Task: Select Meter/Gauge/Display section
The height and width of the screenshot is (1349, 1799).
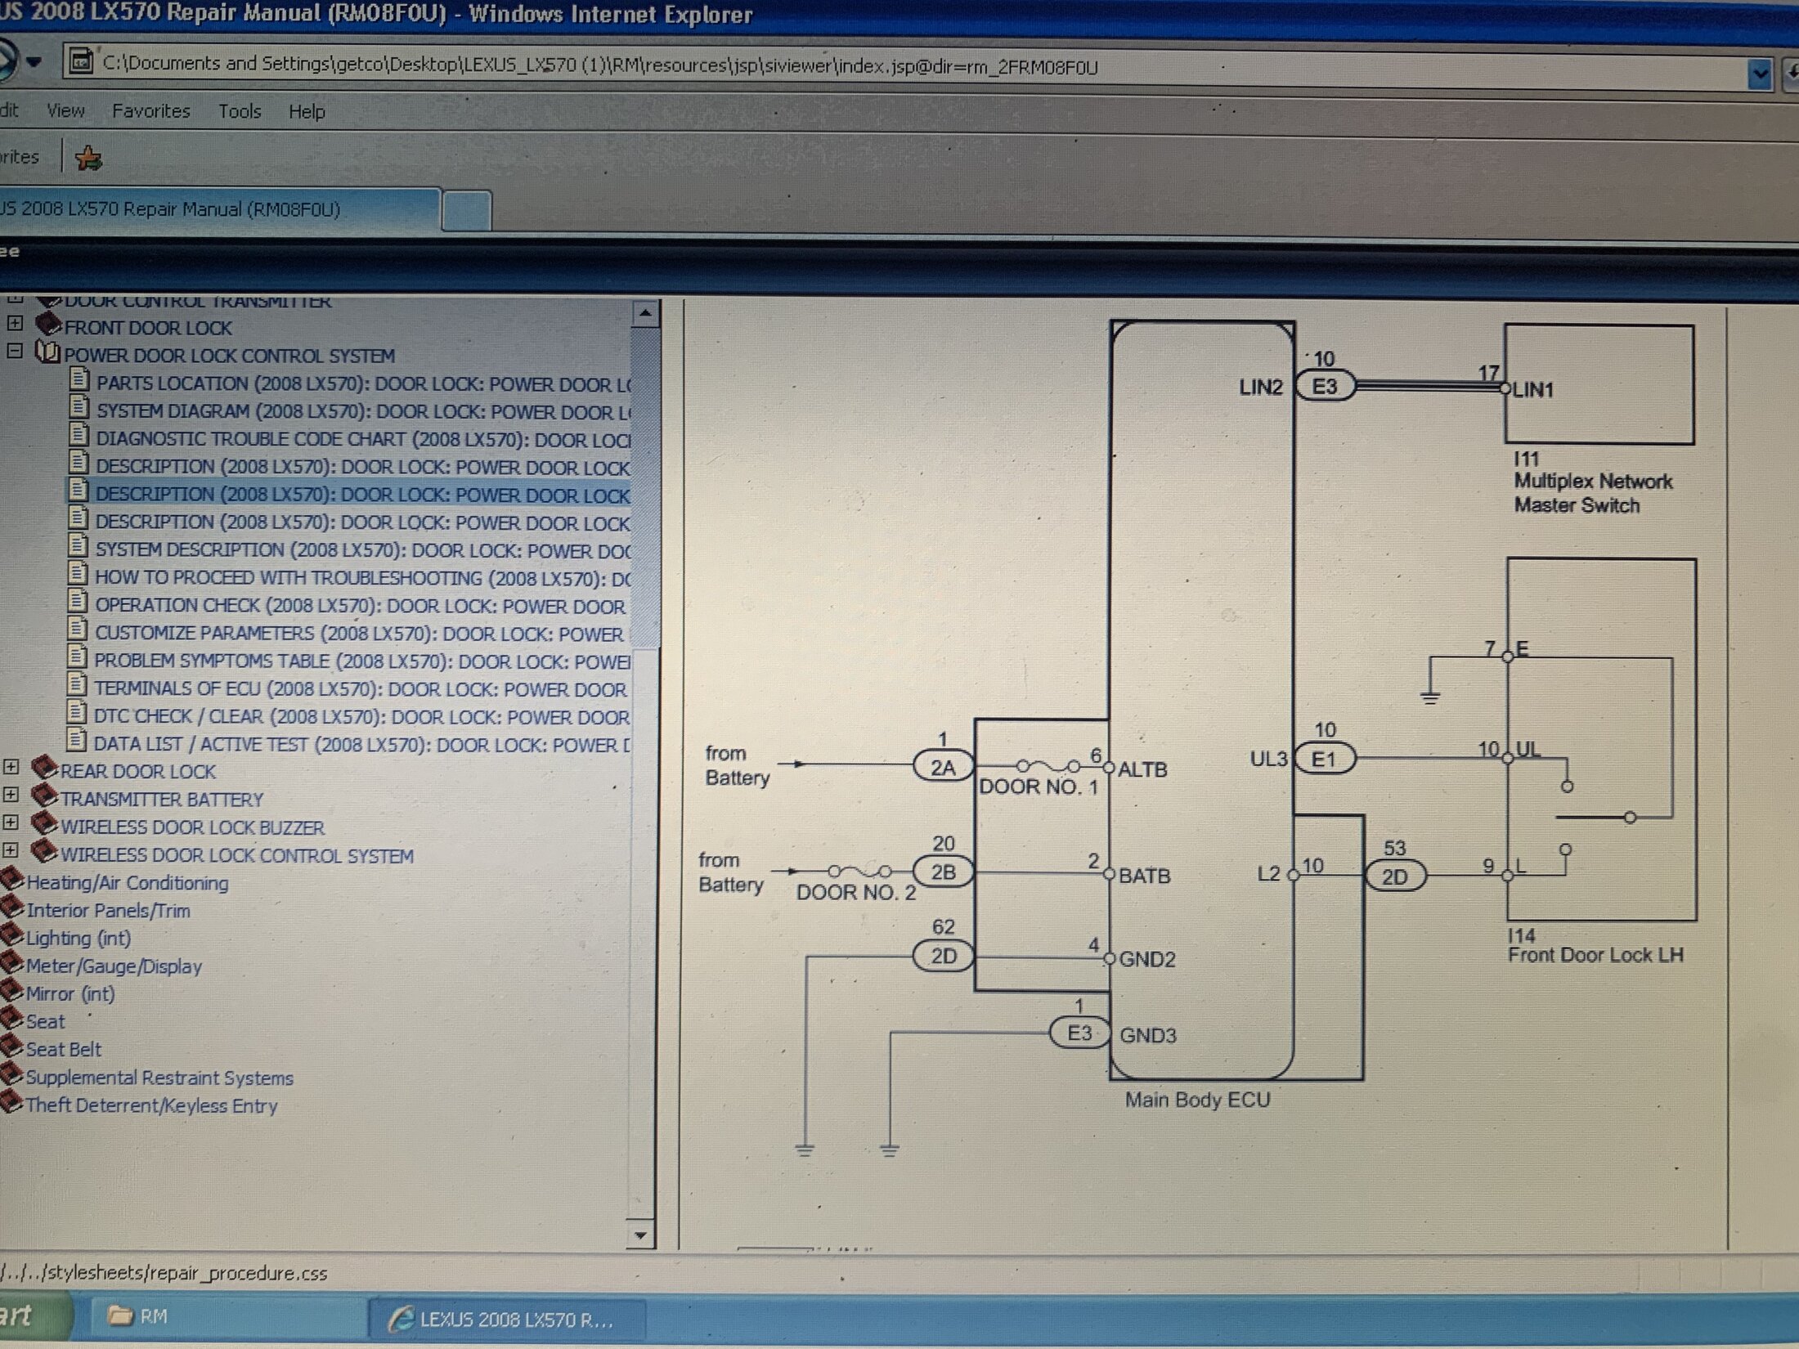Action: pyautogui.click(x=114, y=966)
